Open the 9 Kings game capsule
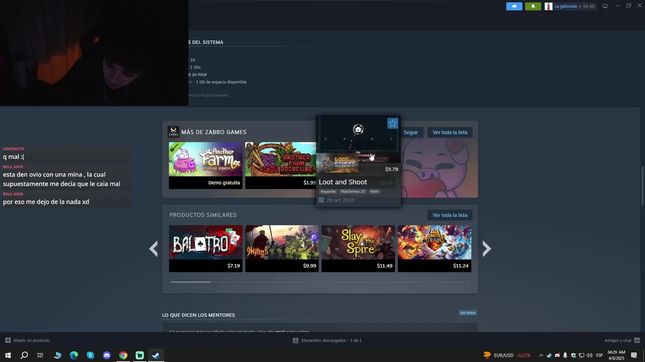645x362 pixels. click(282, 248)
